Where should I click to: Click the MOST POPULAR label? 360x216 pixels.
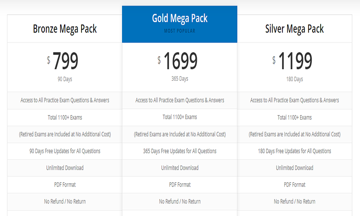pos(180,31)
